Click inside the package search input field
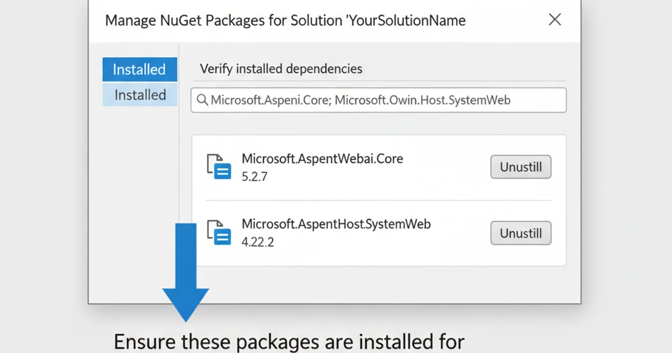Image resolution: width=672 pixels, height=353 pixels. [x=378, y=100]
